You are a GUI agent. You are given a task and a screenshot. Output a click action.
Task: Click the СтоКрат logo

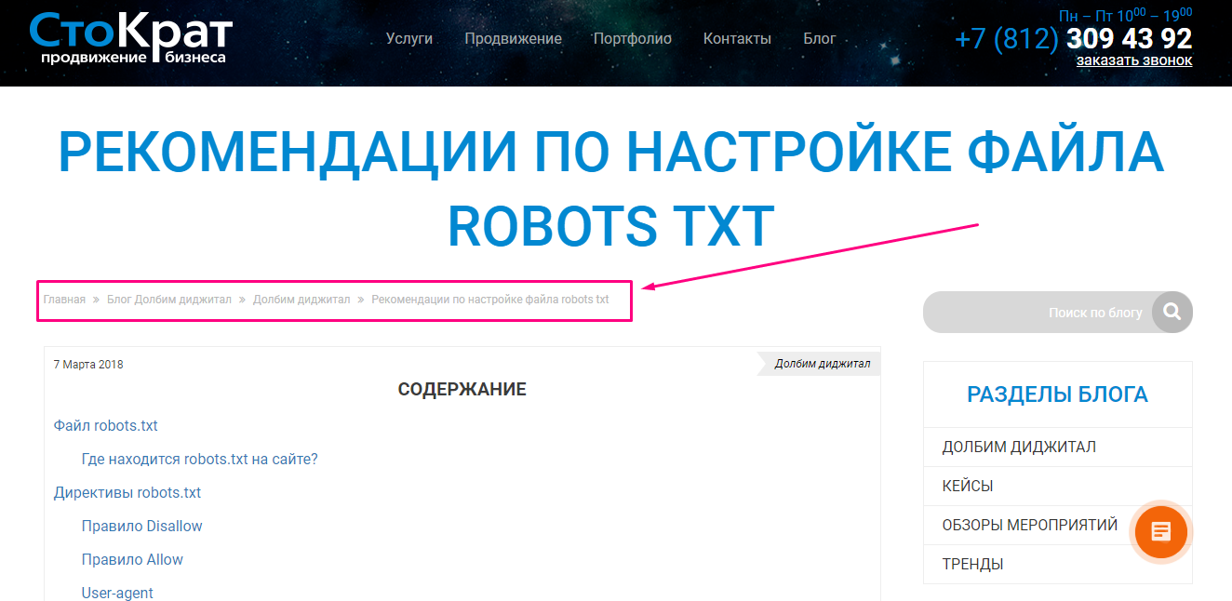130,38
